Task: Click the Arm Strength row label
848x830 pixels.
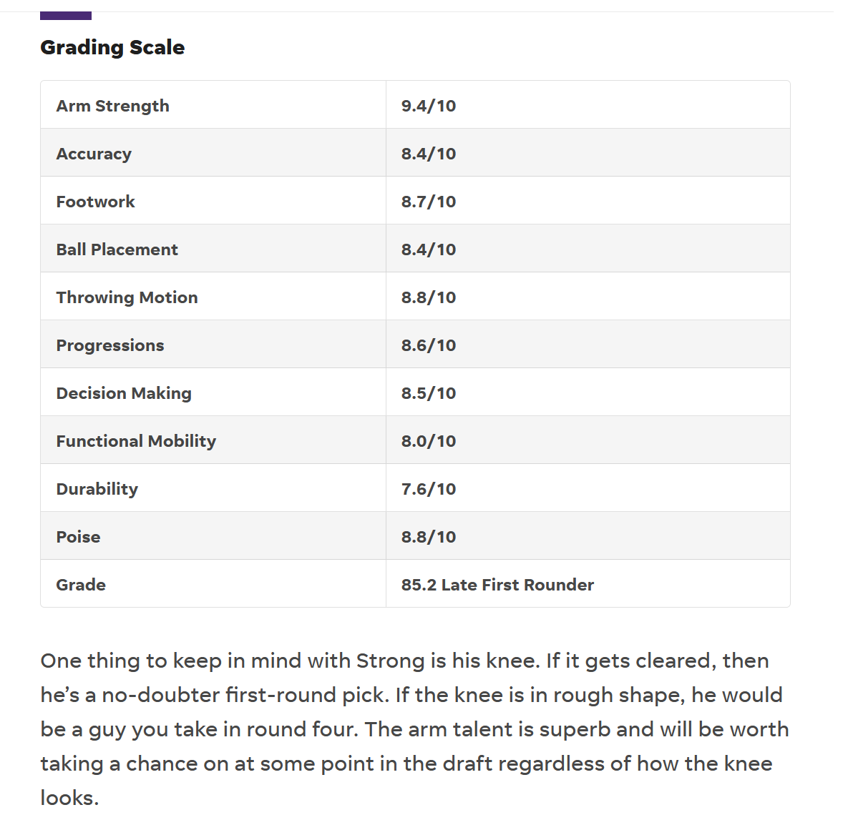Action: coord(112,106)
